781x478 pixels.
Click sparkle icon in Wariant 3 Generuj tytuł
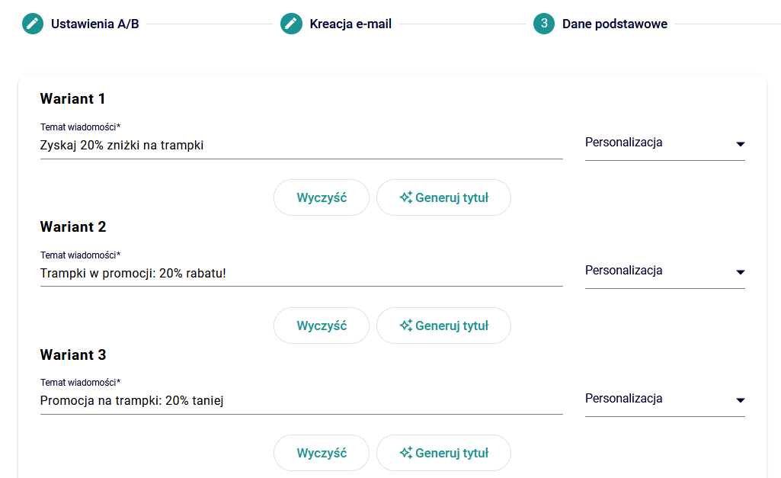pyautogui.click(x=406, y=453)
